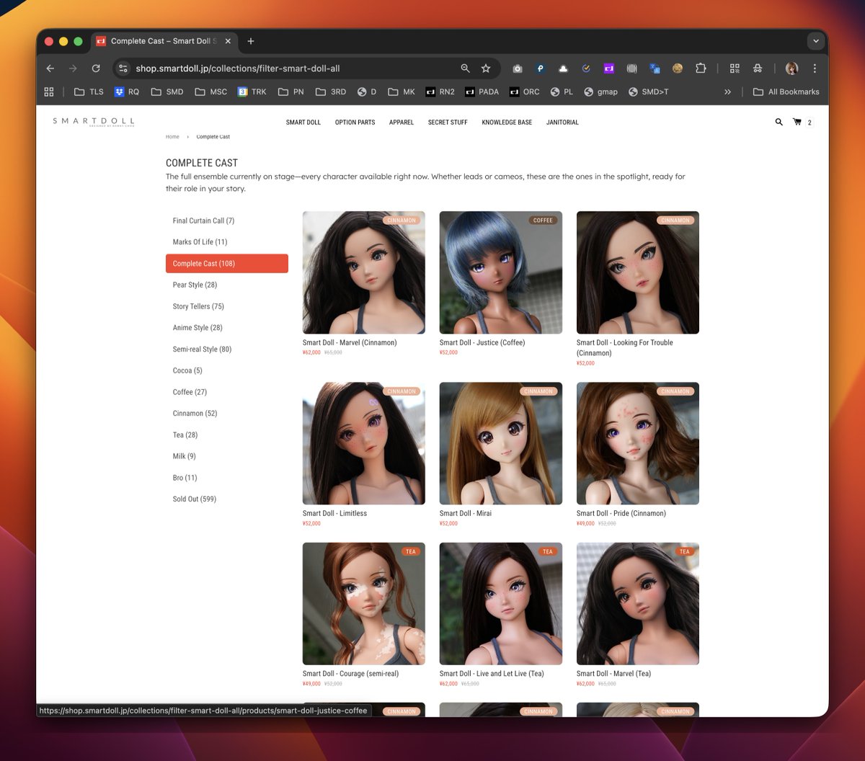Viewport: 865px width, 761px height.
Task: Open All Bookmarks folder
Action: tap(786, 92)
